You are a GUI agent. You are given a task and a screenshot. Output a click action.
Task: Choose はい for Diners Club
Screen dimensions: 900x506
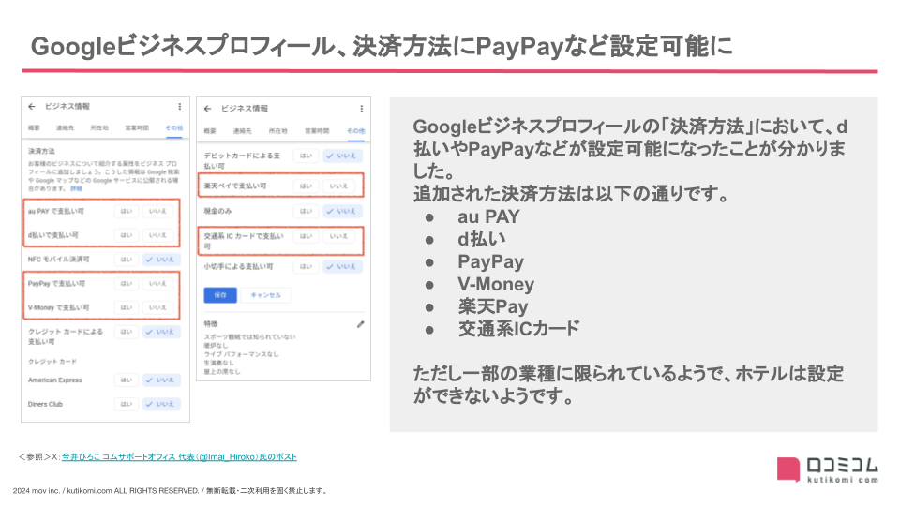(127, 404)
